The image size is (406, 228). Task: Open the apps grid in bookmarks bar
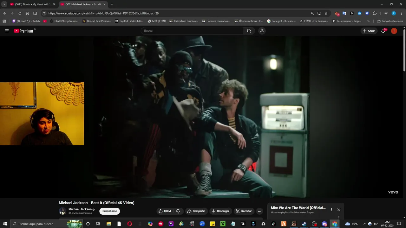pyautogui.click(x=4, y=21)
